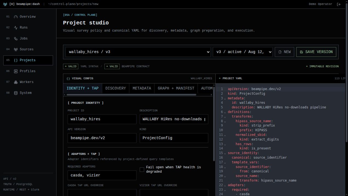The height and width of the screenshot is (196, 348).
Task: Click the ~/control-plane/projects/new path text
Action: (x=73, y=4)
